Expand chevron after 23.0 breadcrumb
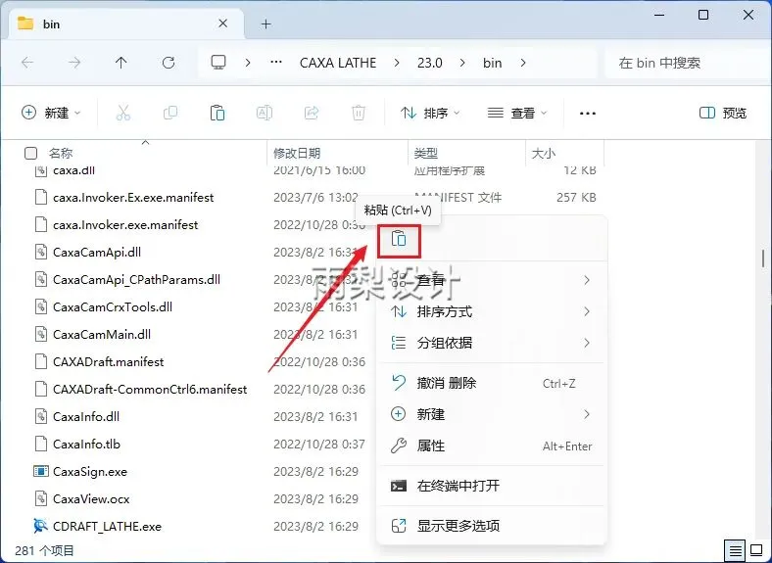 [x=461, y=63]
